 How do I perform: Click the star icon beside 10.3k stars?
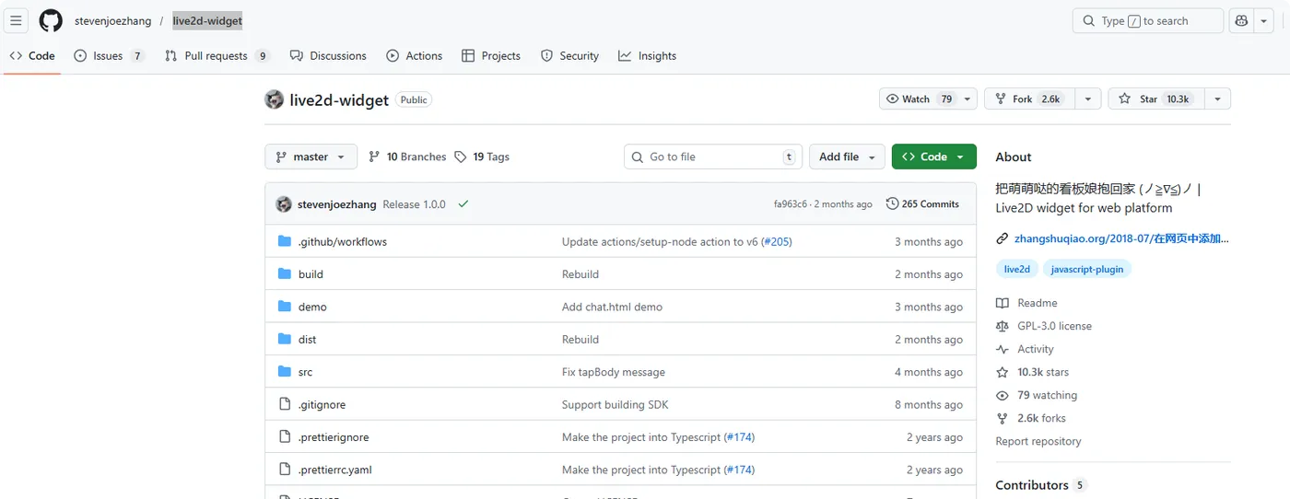pos(1002,372)
